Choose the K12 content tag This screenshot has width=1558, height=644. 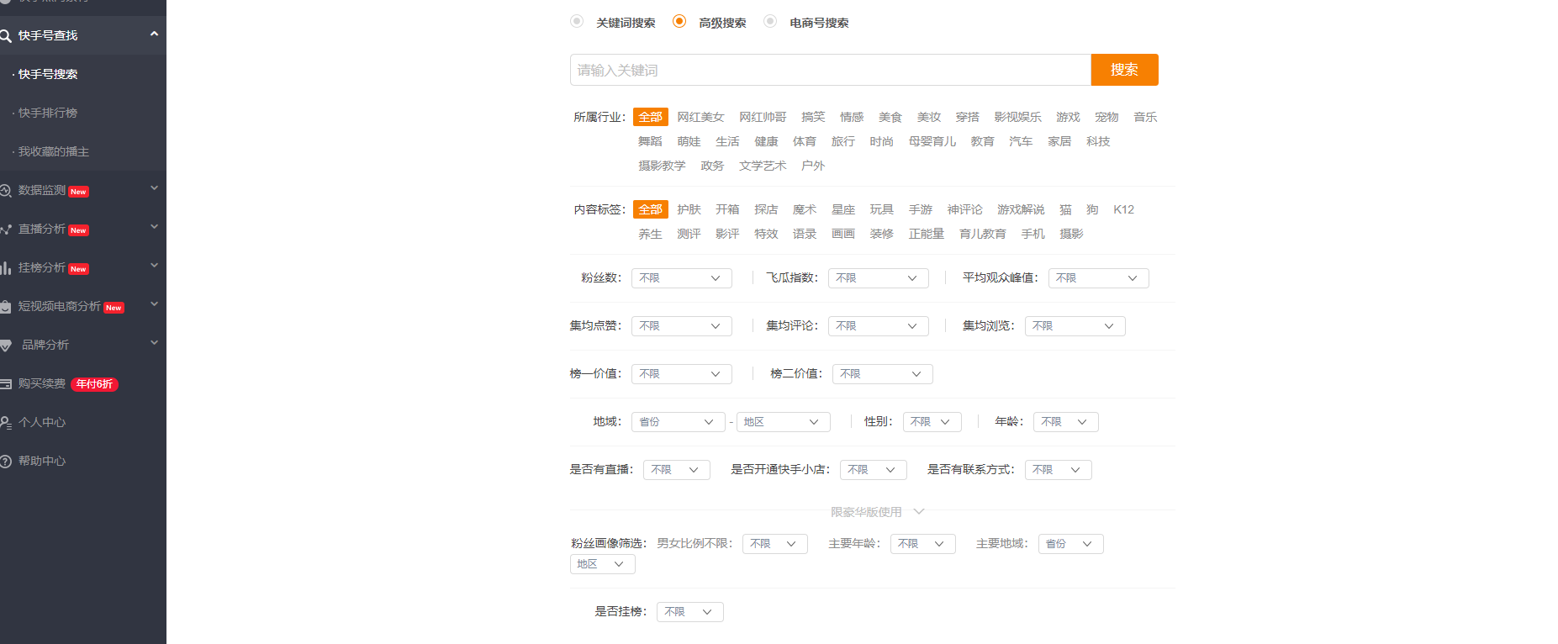tap(1124, 209)
